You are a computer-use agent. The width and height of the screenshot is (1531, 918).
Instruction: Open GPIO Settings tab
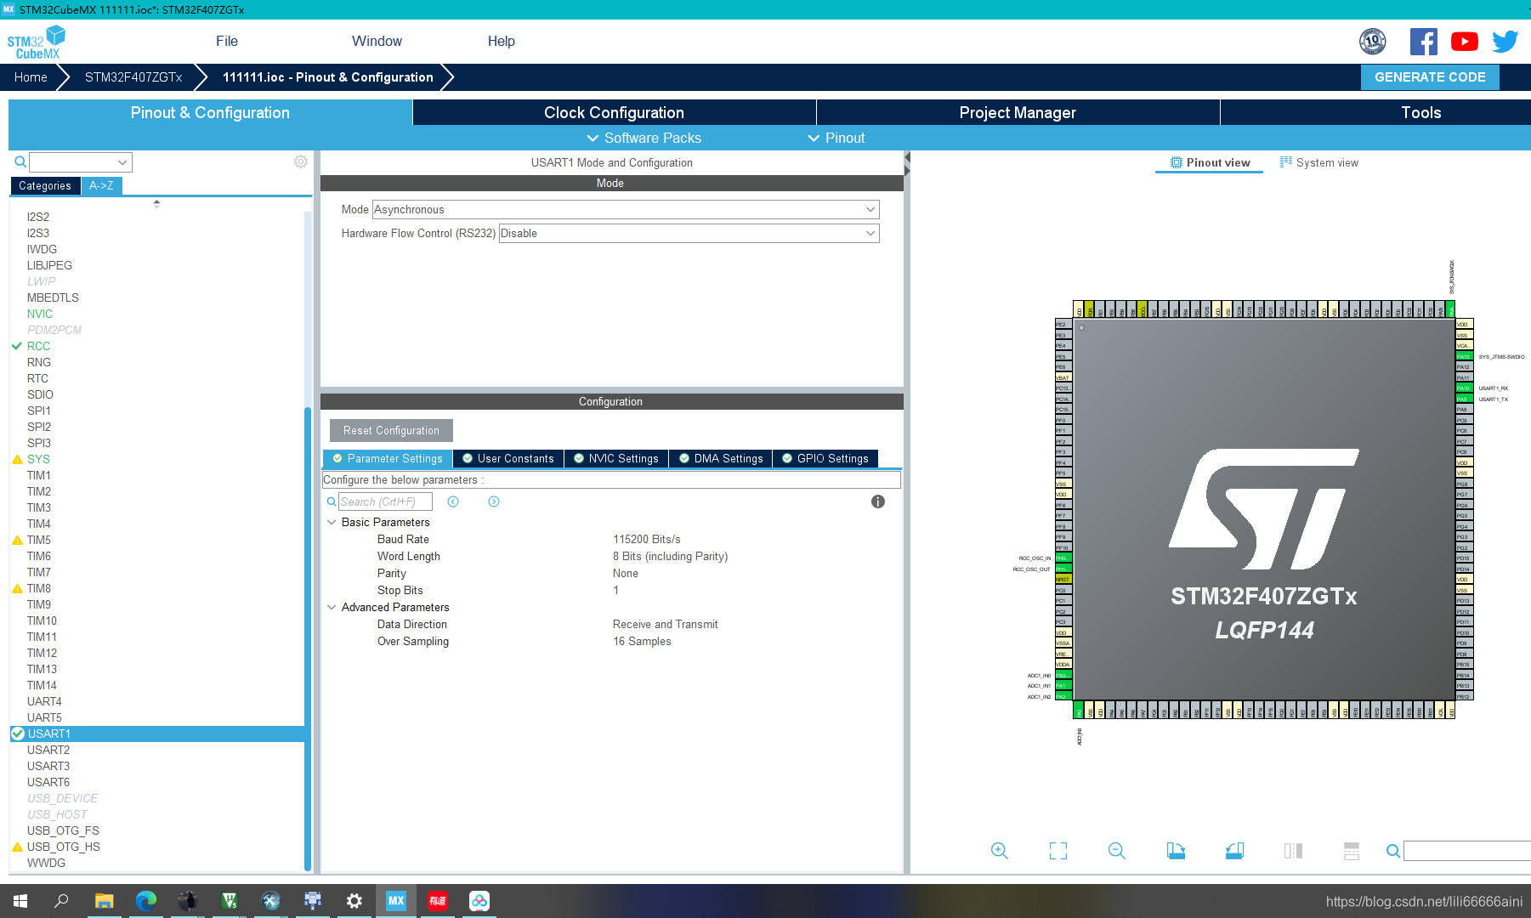[x=825, y=458]
